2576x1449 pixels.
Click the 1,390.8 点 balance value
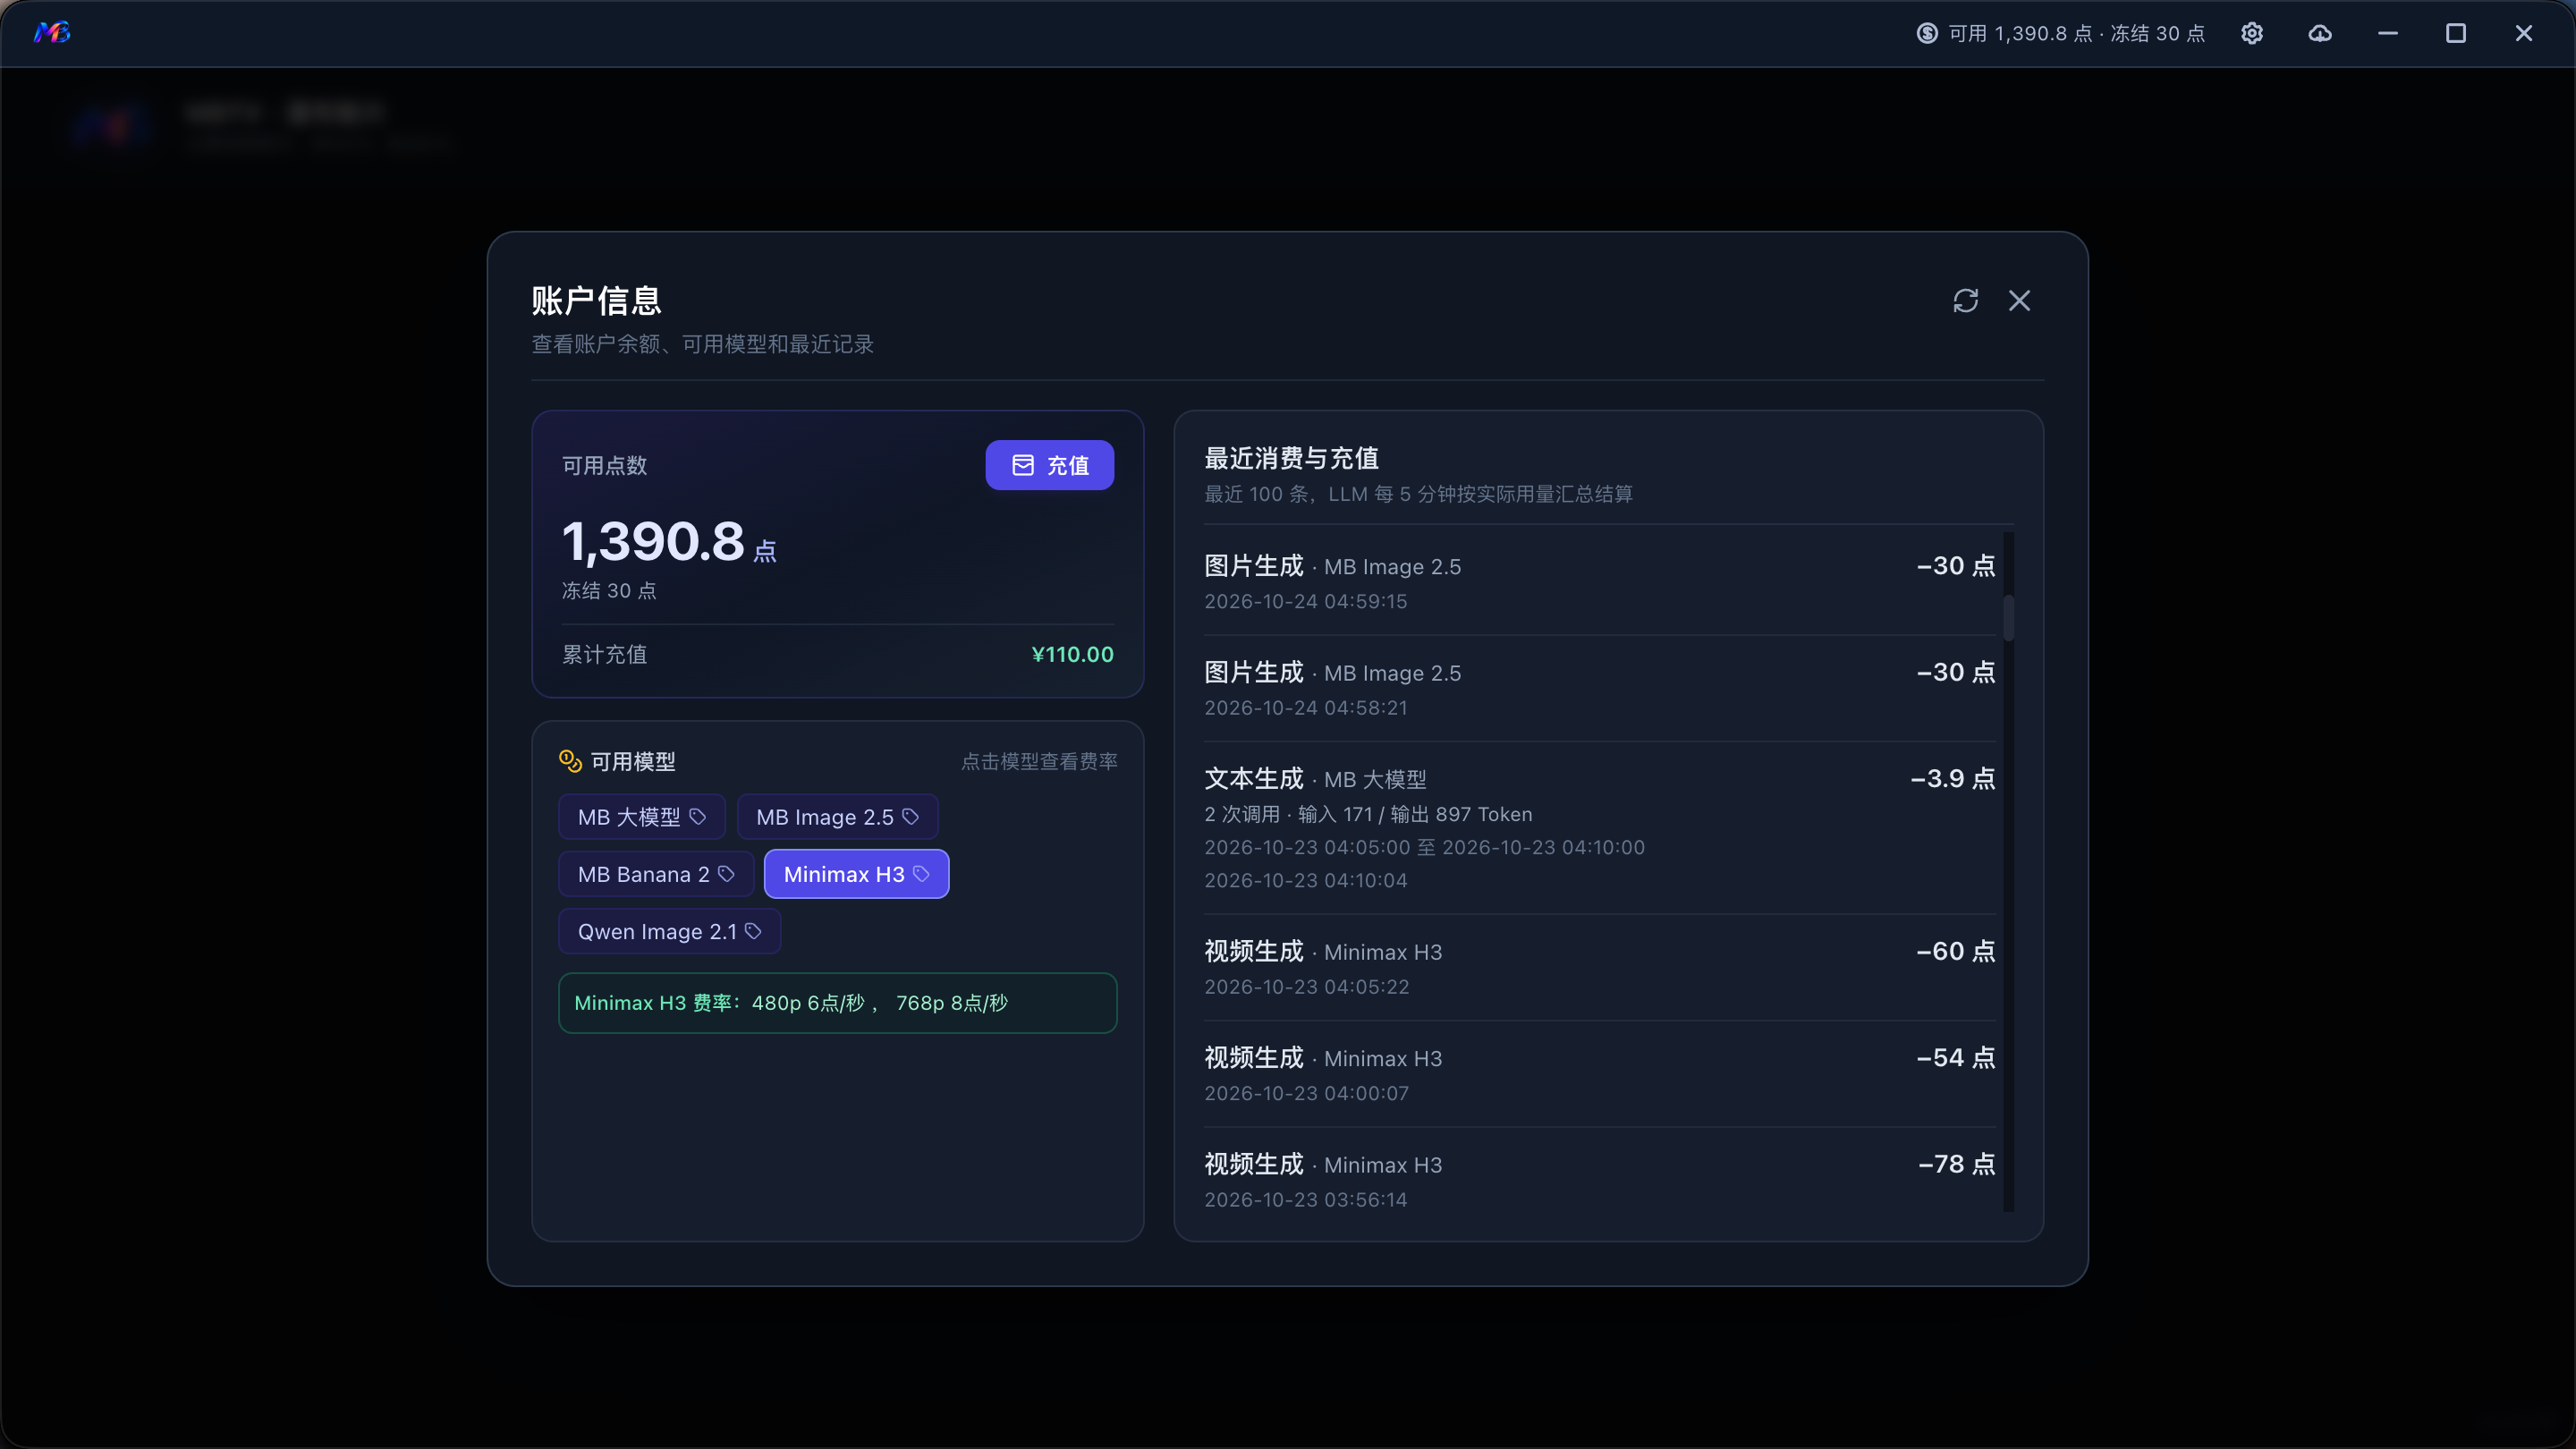point(669,541)
